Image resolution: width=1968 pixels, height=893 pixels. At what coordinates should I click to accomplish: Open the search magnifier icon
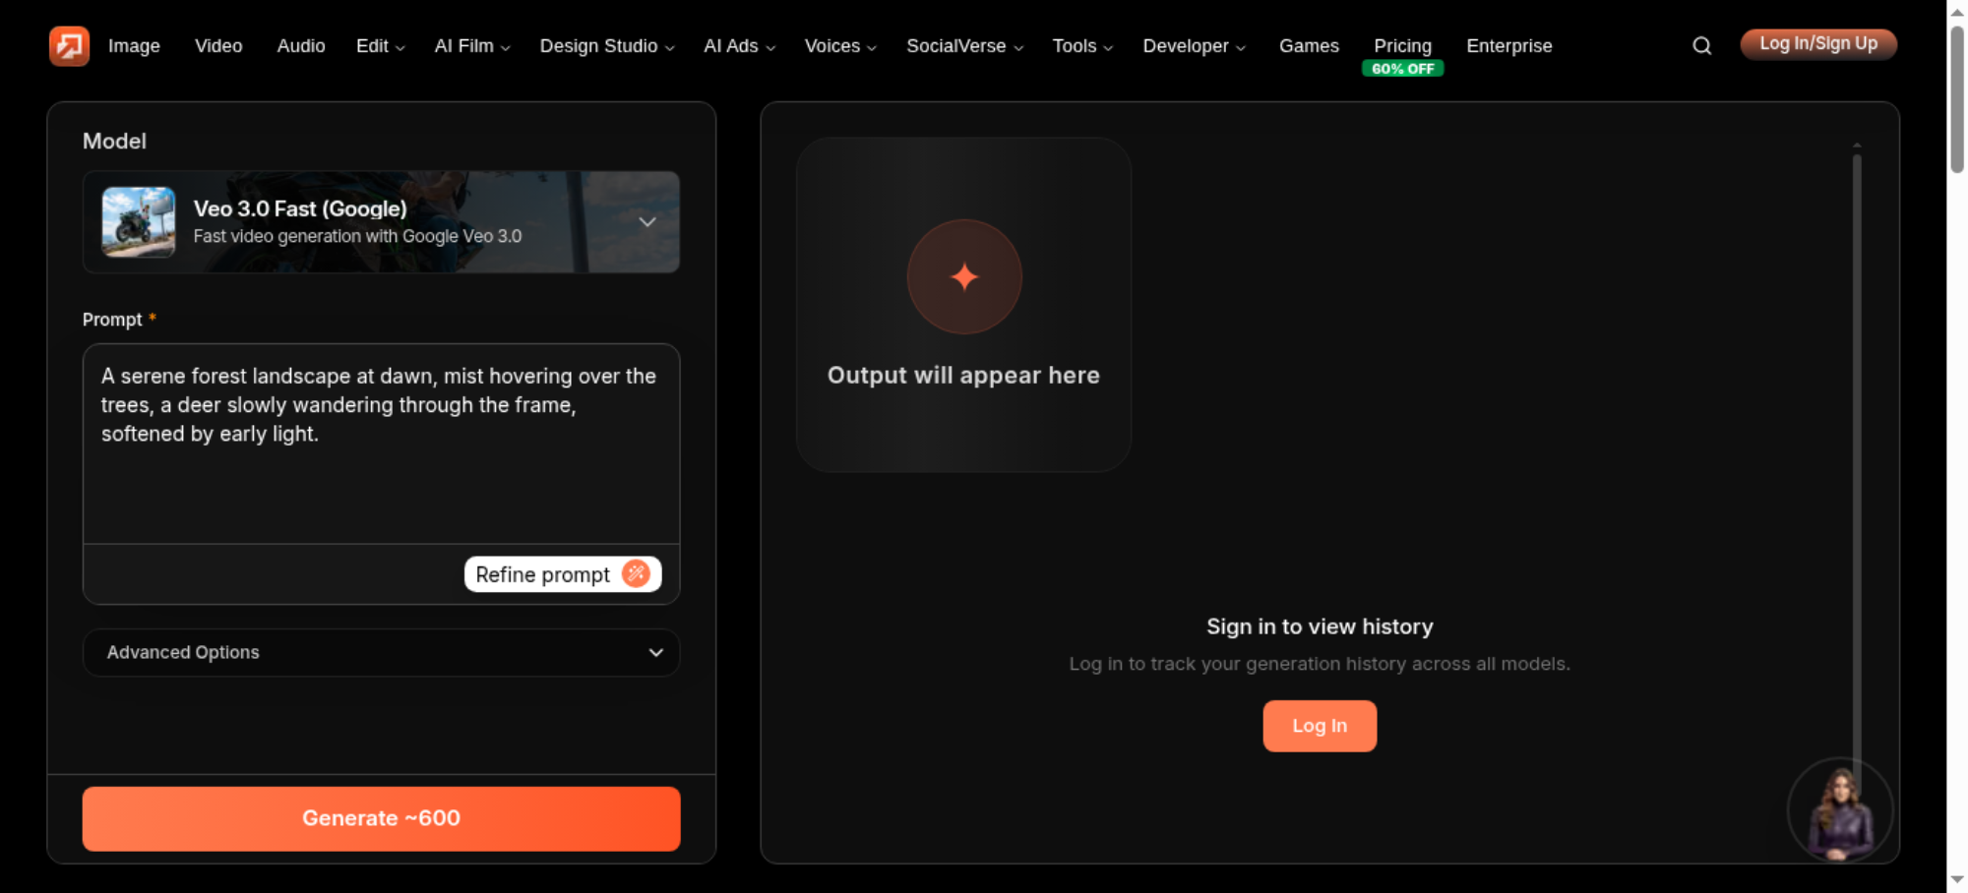tap(1701, 45)
